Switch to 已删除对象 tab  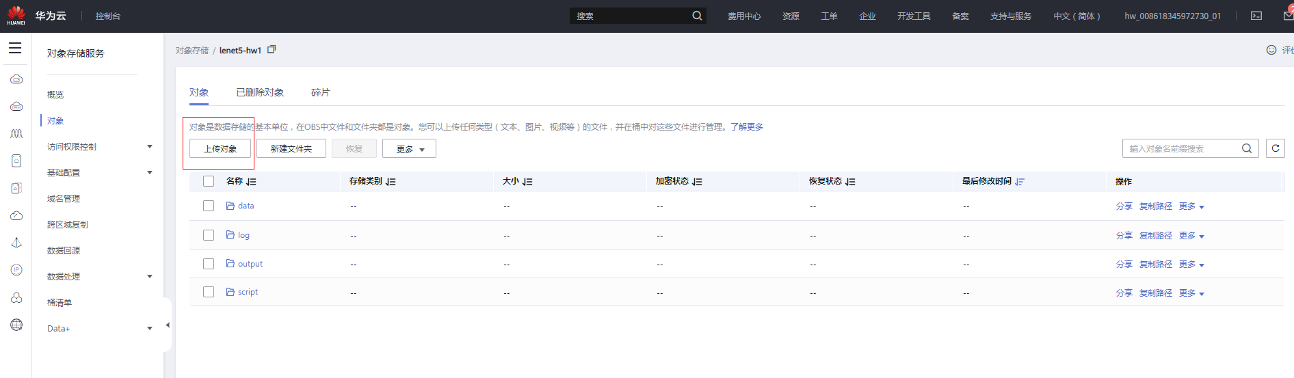[260, 92]
